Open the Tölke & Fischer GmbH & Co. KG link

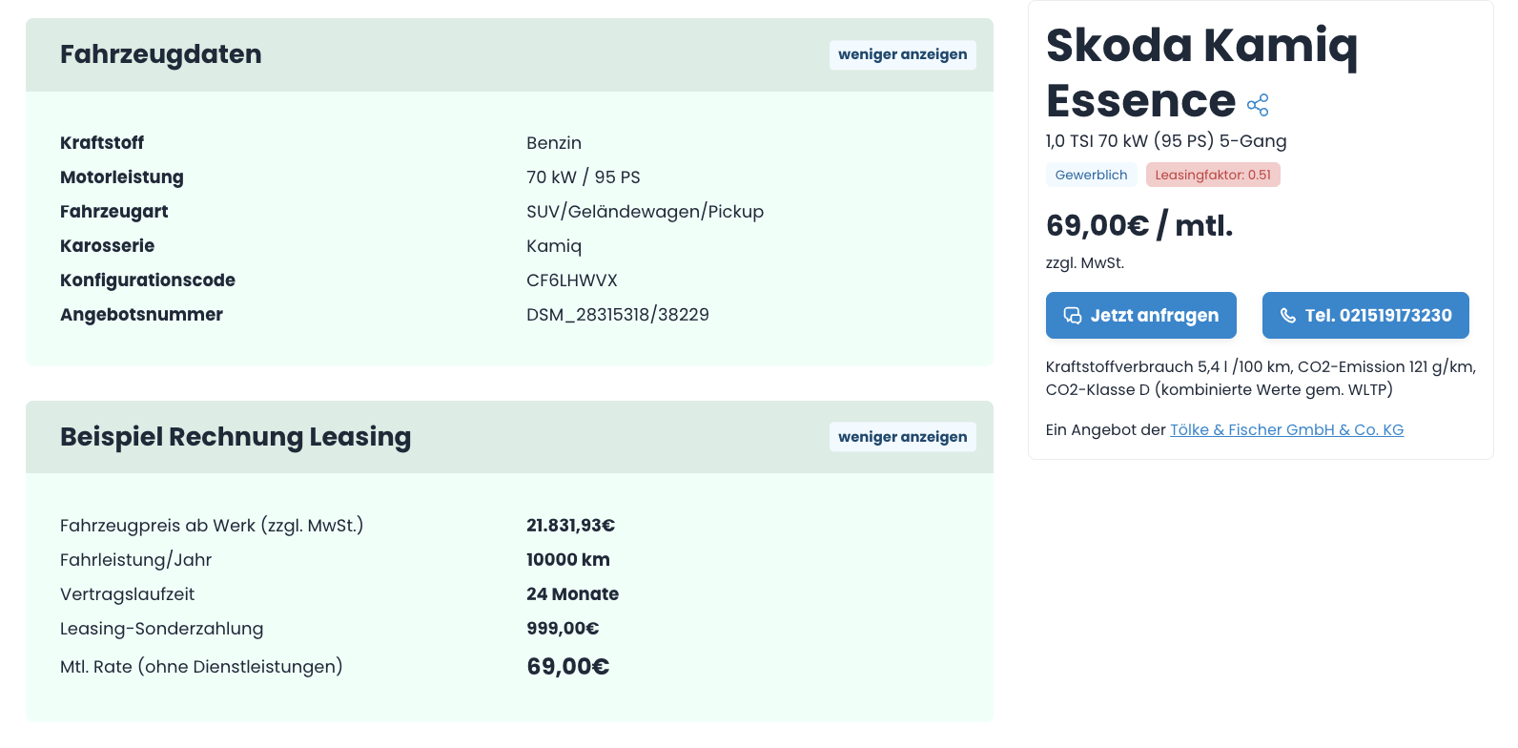coord(1286,429)
